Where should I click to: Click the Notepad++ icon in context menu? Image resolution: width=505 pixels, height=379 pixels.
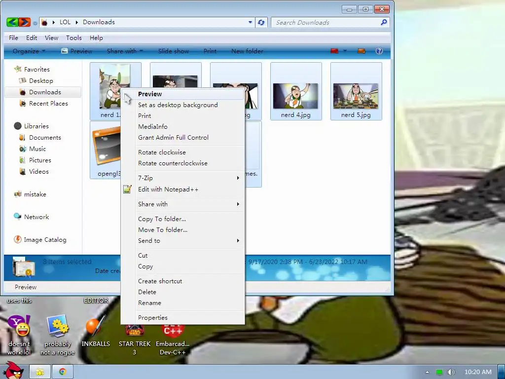click(x=128, y=189)
